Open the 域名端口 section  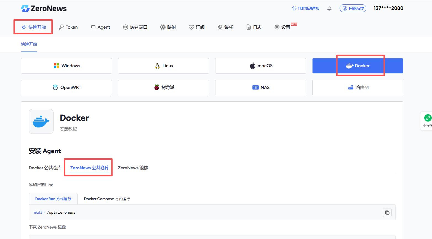point(135,27)
